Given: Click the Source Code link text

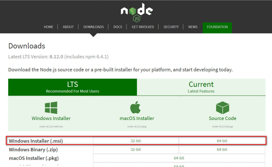Looking at the screenshot, I should pos(223,118).
